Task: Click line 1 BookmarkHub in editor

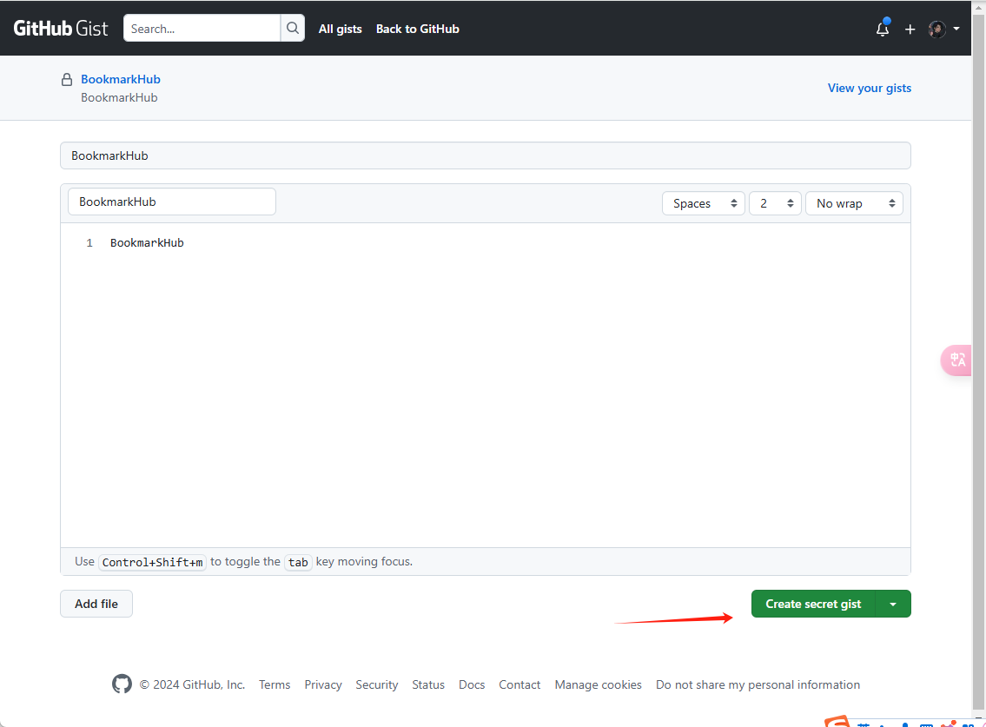Action: [x=147, y=242]
